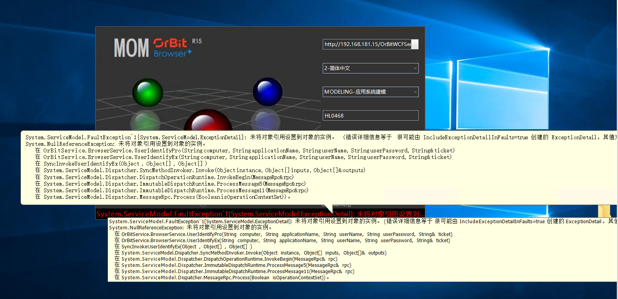
Task: Open the partially hidden desktop folder icon
Action: coord(604,211)
